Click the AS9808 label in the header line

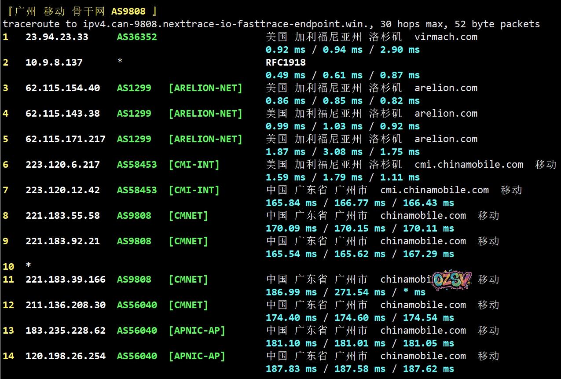pyautogui.click(x=128, y=11)
